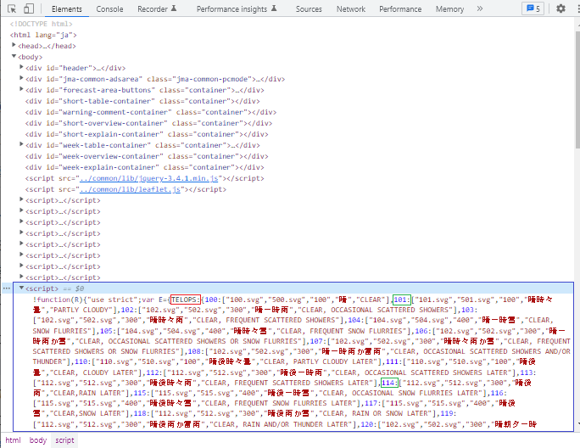Click the 101: key in script text

tap(402, 300)
